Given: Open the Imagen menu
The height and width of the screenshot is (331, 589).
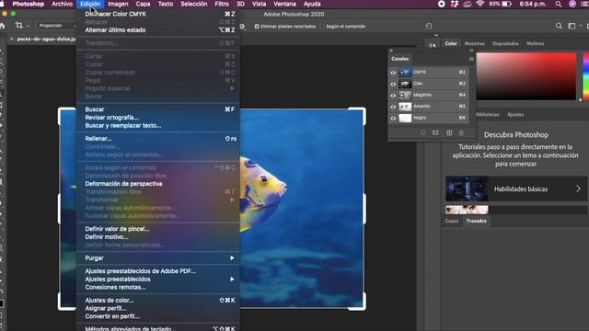Looking at the screenshot, I should click(118, 4).
